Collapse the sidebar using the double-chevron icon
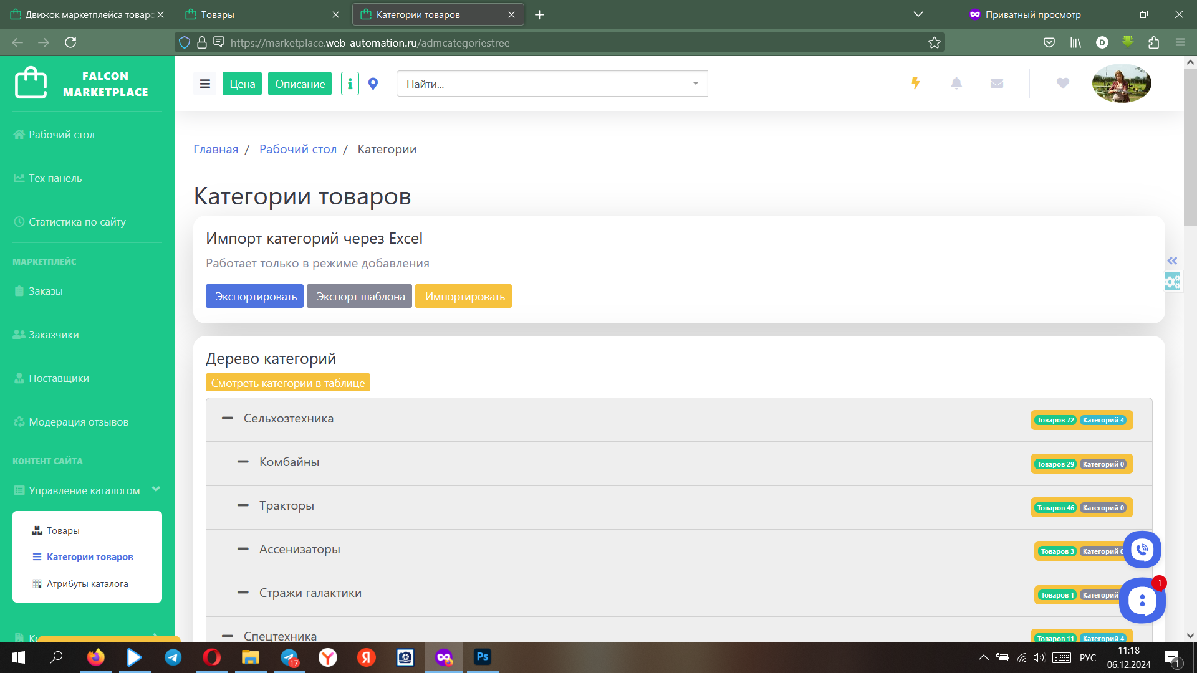Screen dimensions: 1197x673 [x=1172, y=261]
